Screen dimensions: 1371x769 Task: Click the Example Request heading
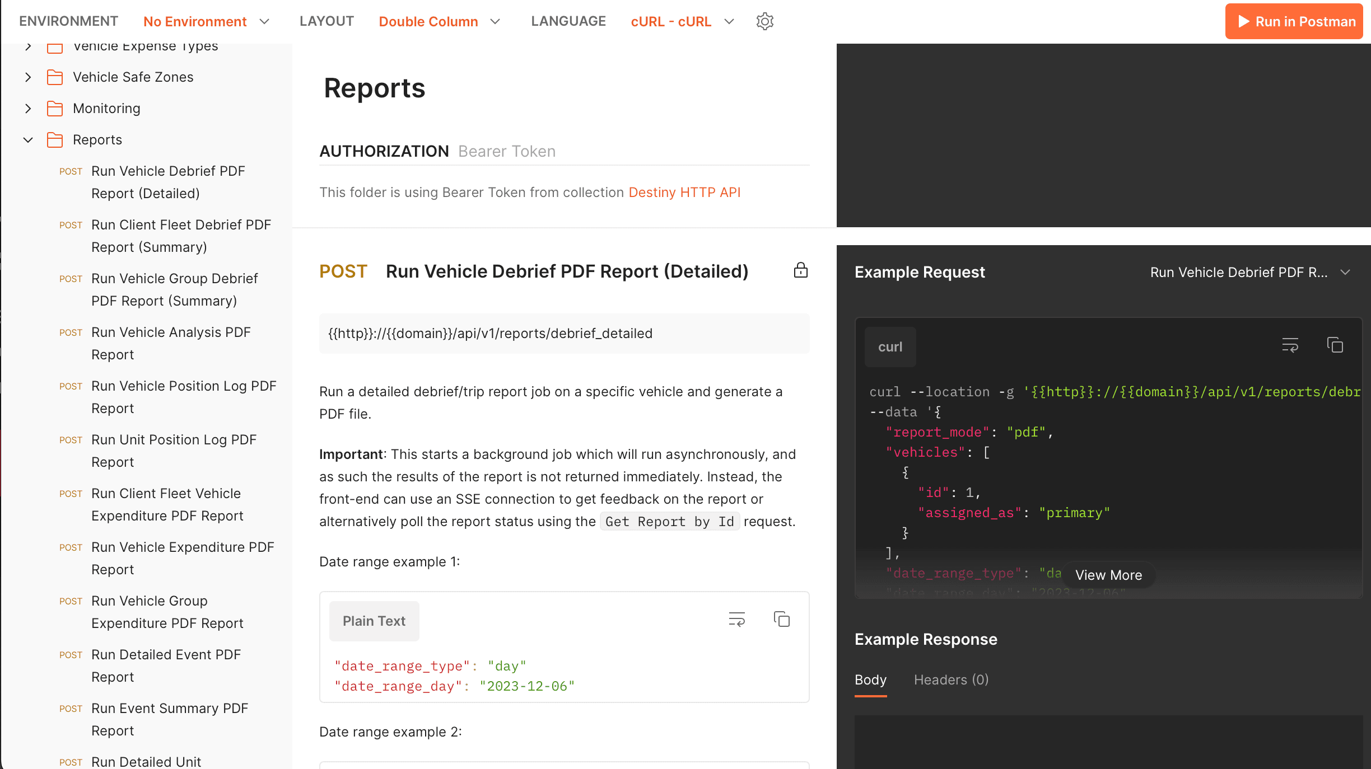[920, 272]
